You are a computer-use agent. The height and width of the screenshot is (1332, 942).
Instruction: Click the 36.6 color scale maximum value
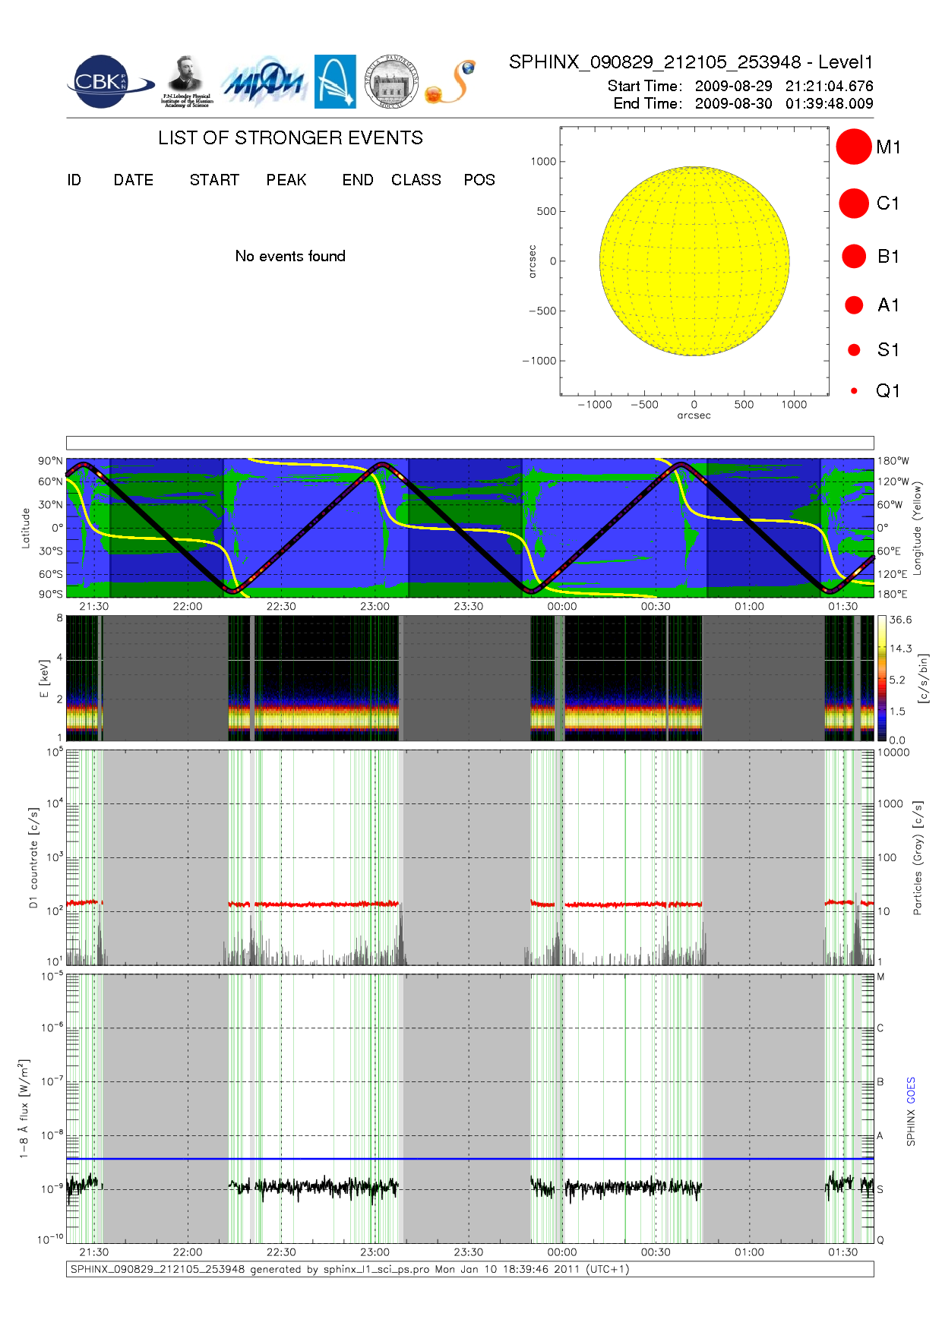click(x=900, y=620)
